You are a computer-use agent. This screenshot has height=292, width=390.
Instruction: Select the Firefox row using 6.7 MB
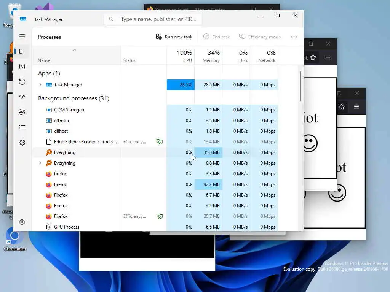[155, 195]
